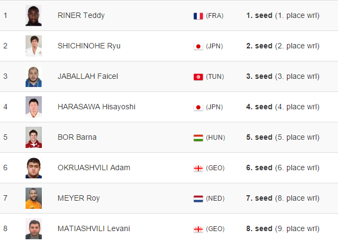This screenshot has height=242, width=338.
Task: Click Georgia flag beside MATIASHVILI Levani
Action: 198,229
